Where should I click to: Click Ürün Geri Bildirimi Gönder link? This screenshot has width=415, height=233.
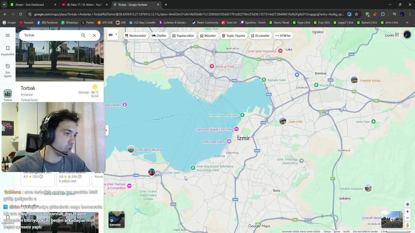[365, 231]
